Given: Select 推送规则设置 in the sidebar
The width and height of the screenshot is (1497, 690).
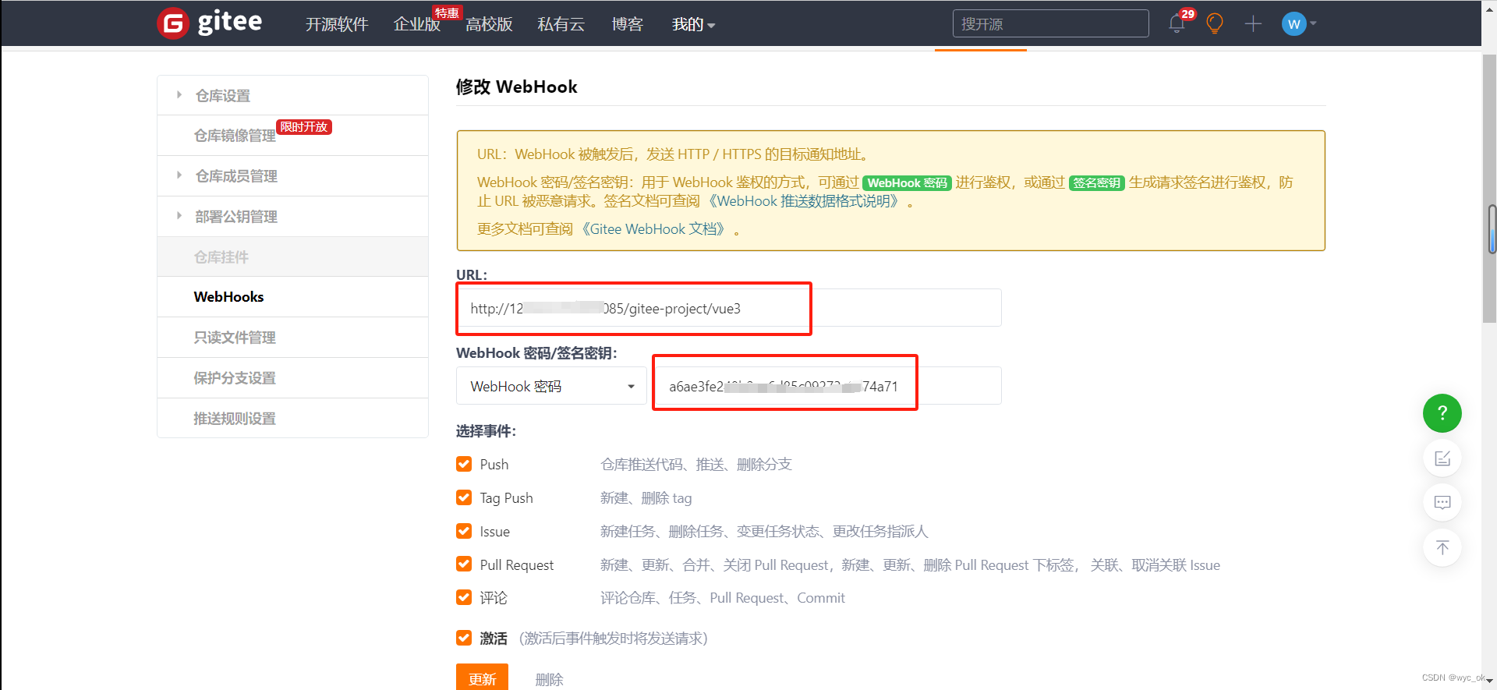Looking at the screenshot, I should tap(292, 419).
